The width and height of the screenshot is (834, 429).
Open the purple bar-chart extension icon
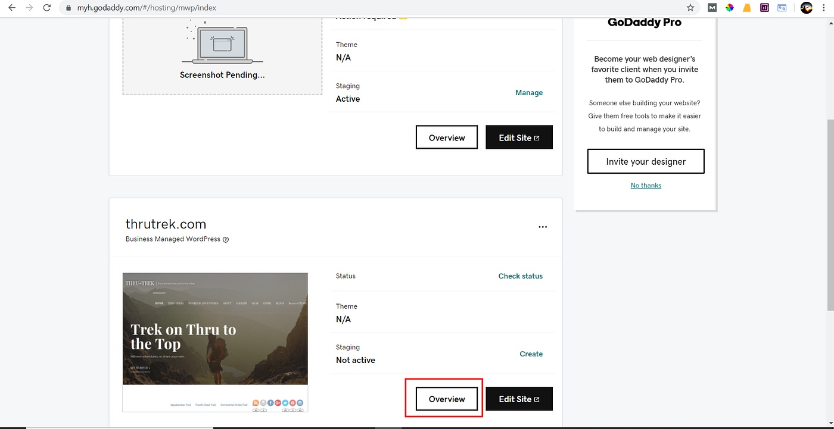pyautogui.click(x=764, y=8)
